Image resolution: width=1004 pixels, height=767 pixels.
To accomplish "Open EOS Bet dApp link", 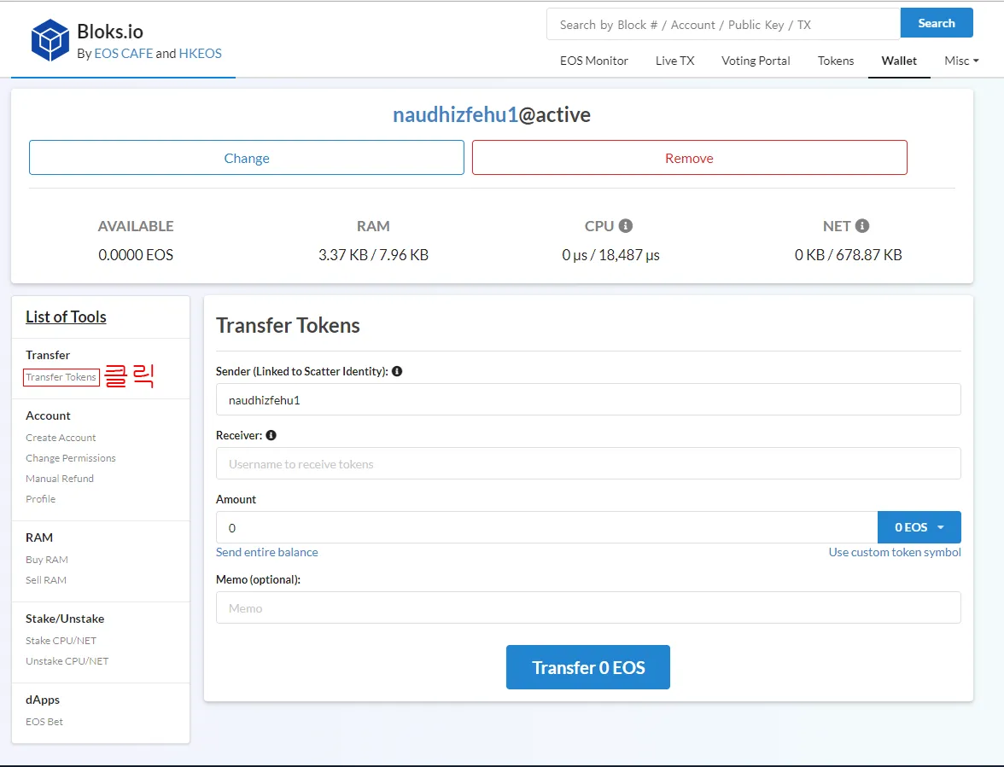I will (44, 722).
